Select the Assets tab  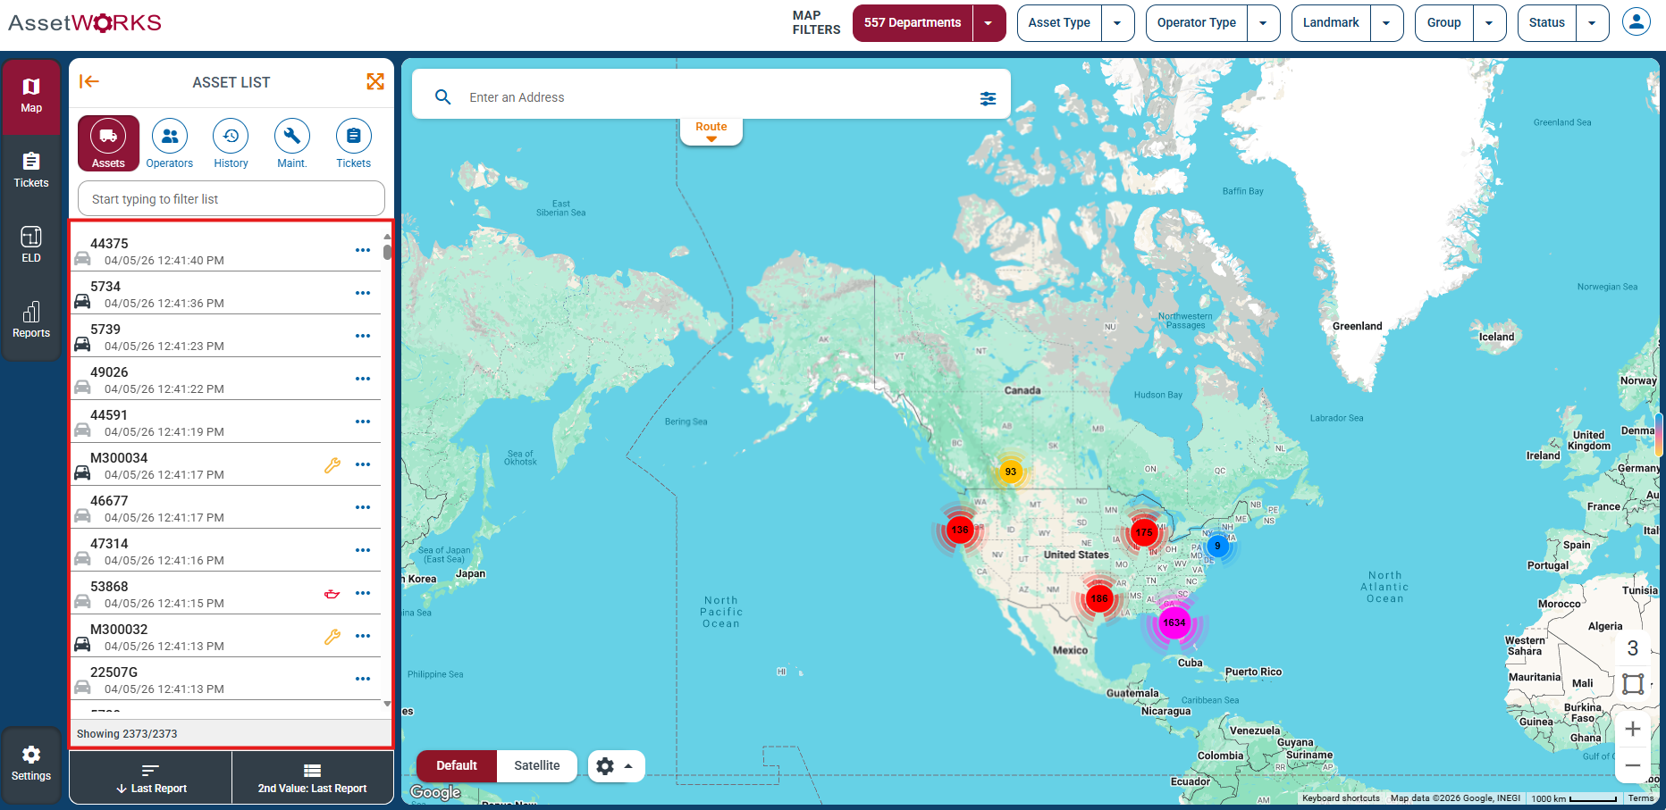[108, 143]
